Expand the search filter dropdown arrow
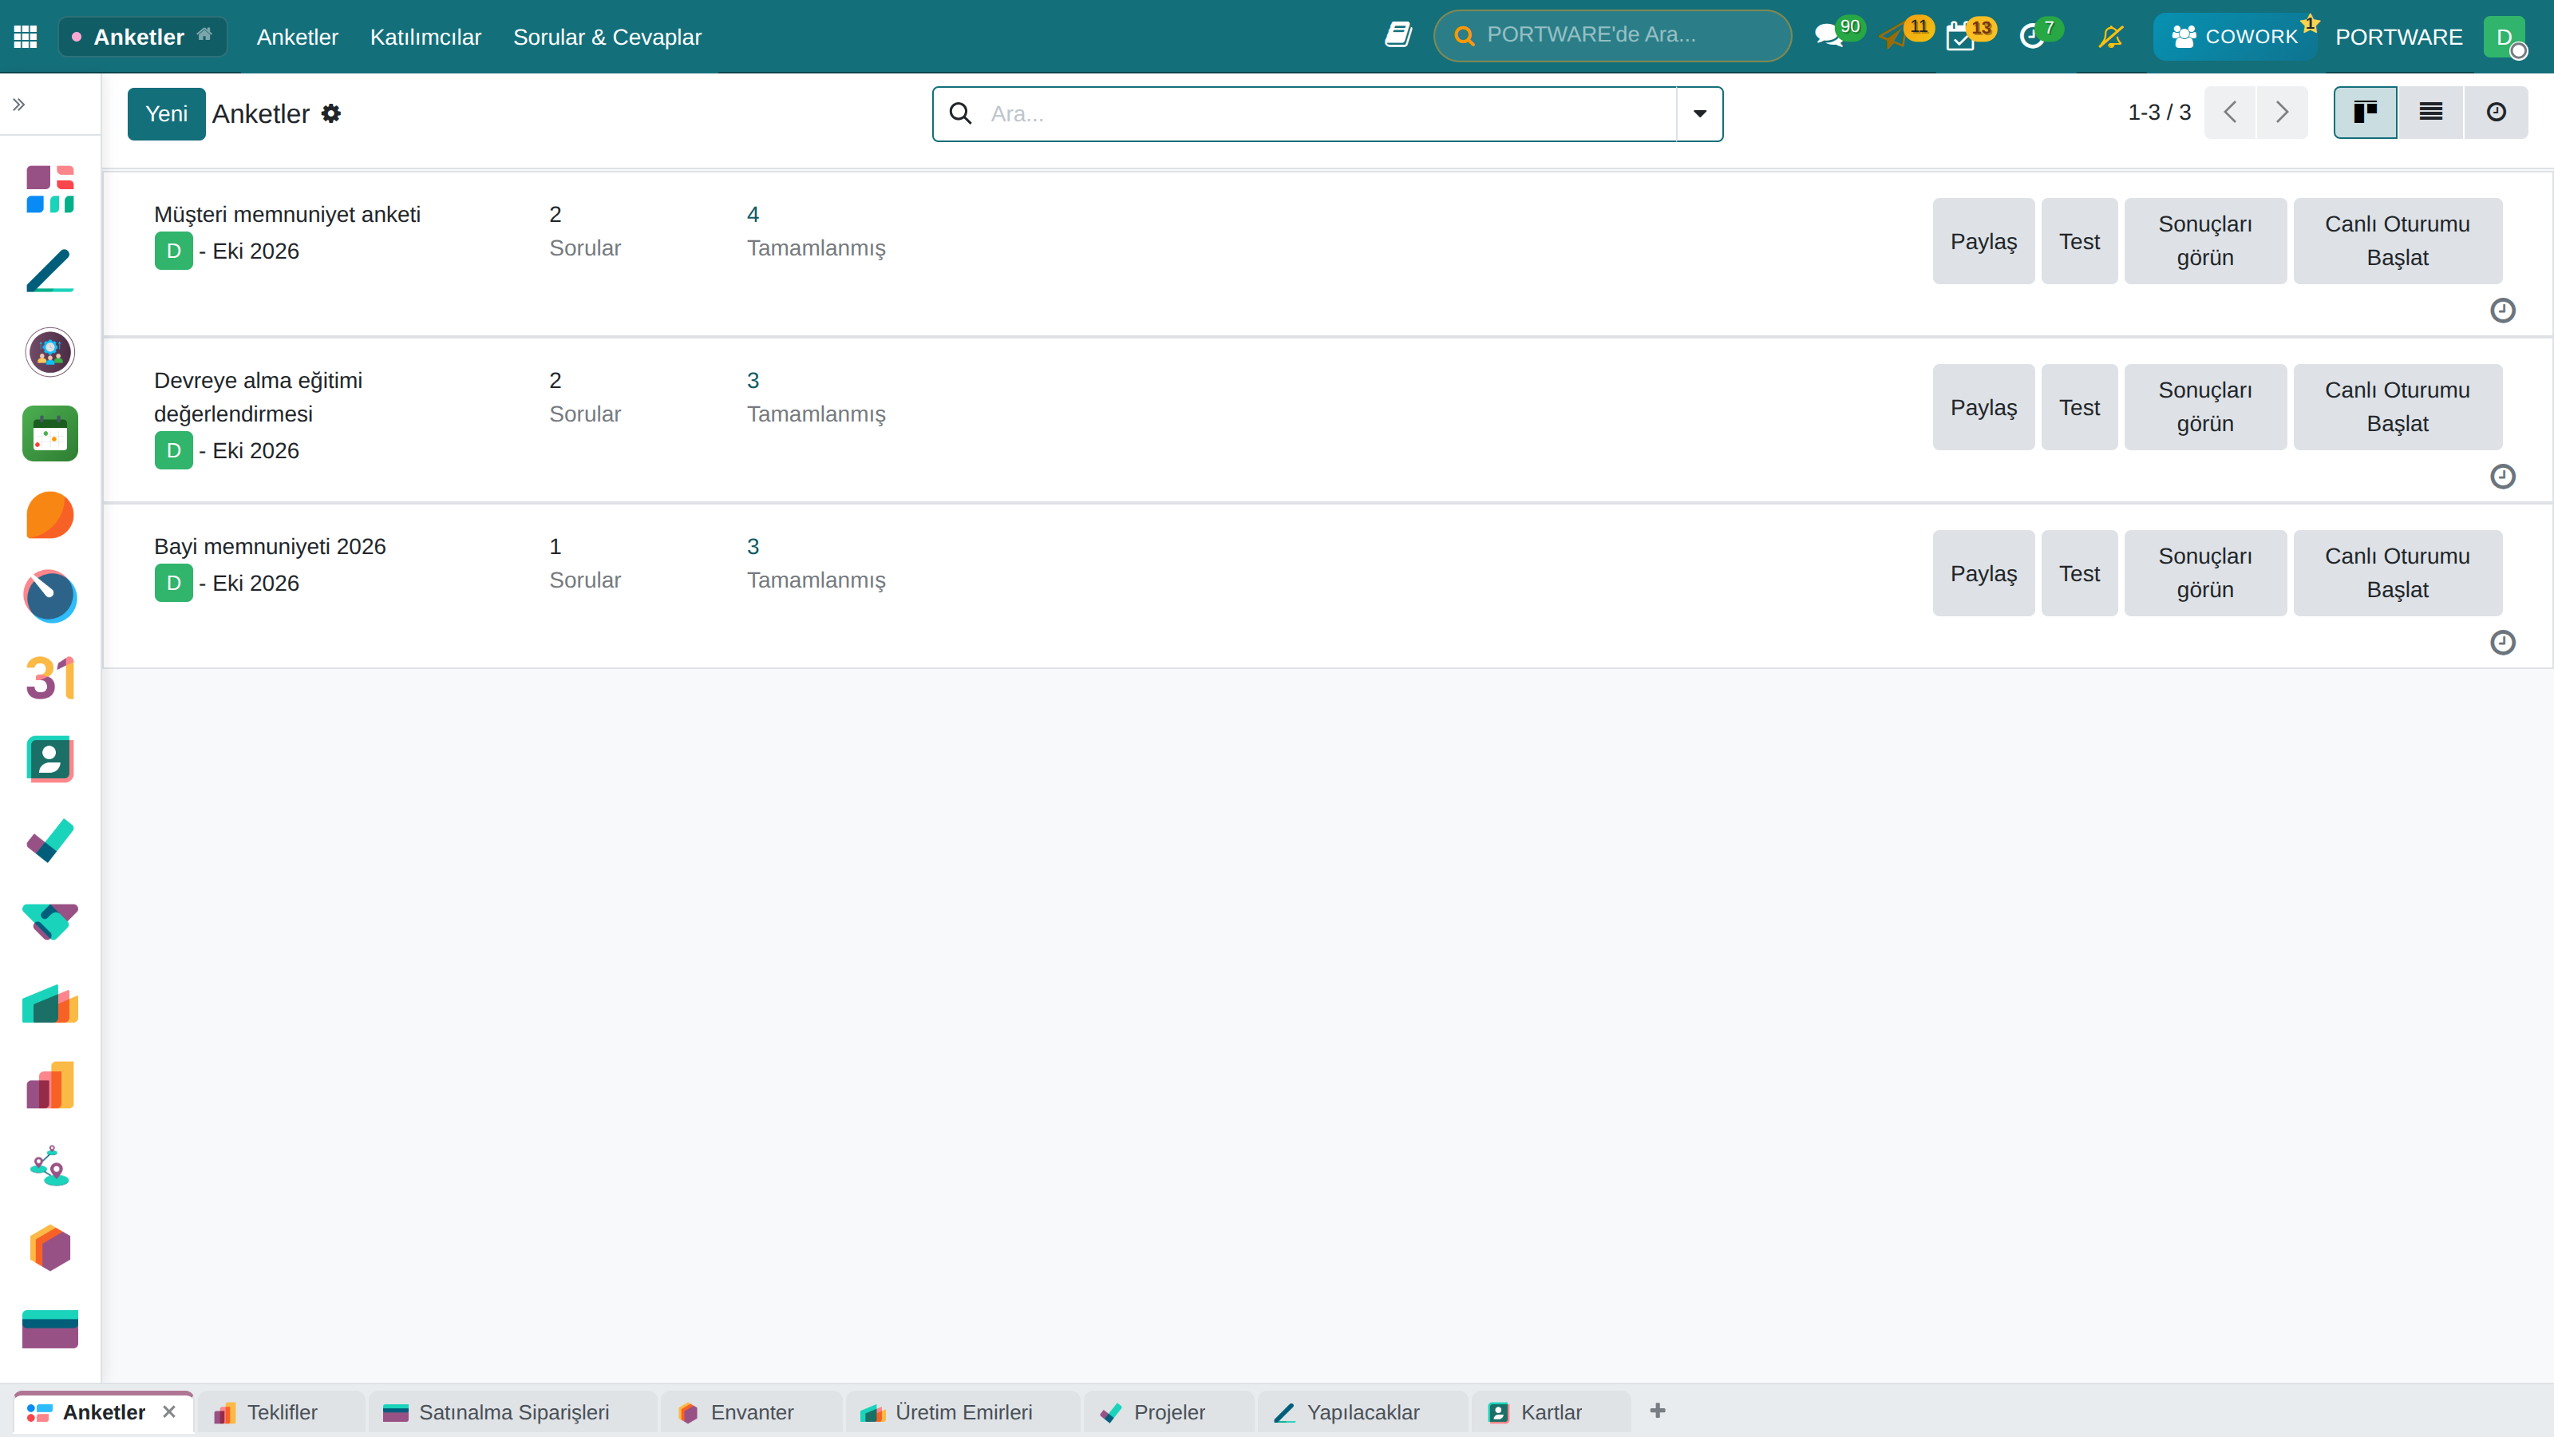 [1699, 114]
